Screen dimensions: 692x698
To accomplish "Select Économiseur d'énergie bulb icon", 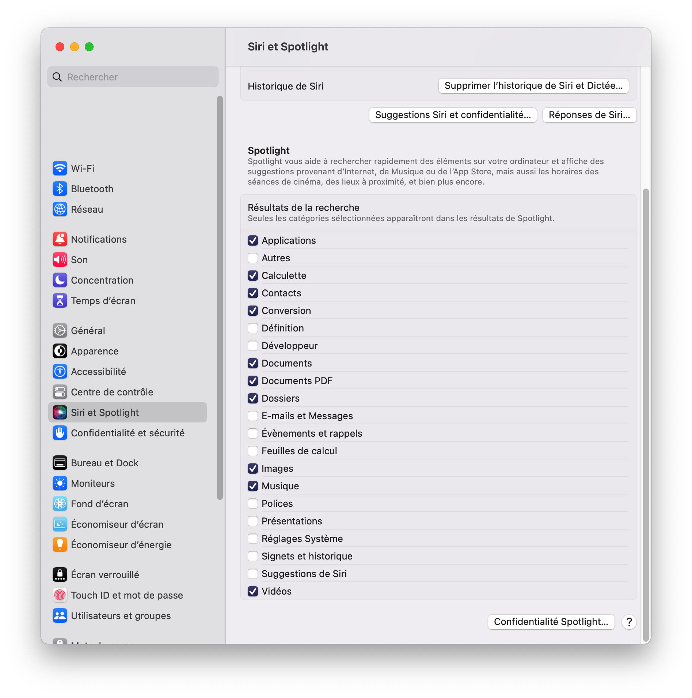I will click(x=60, y=545).
